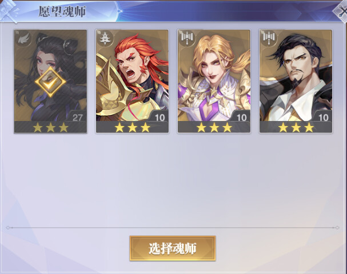
Task: Click the tower icon on red-haired hero card
Action: click(105, 38)
